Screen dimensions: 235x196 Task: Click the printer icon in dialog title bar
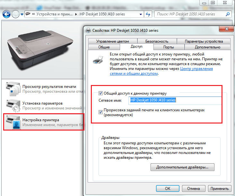(x=88, y=30)
